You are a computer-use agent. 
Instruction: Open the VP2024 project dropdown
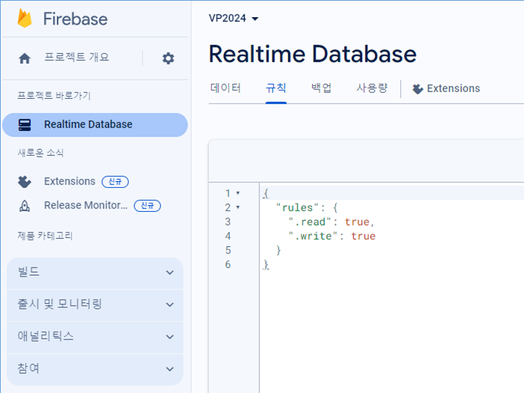[x=233, y=18]
